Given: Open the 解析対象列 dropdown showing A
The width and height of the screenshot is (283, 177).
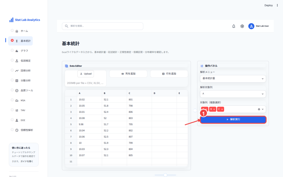Looking at the screenshot, I should coord(233,94).
